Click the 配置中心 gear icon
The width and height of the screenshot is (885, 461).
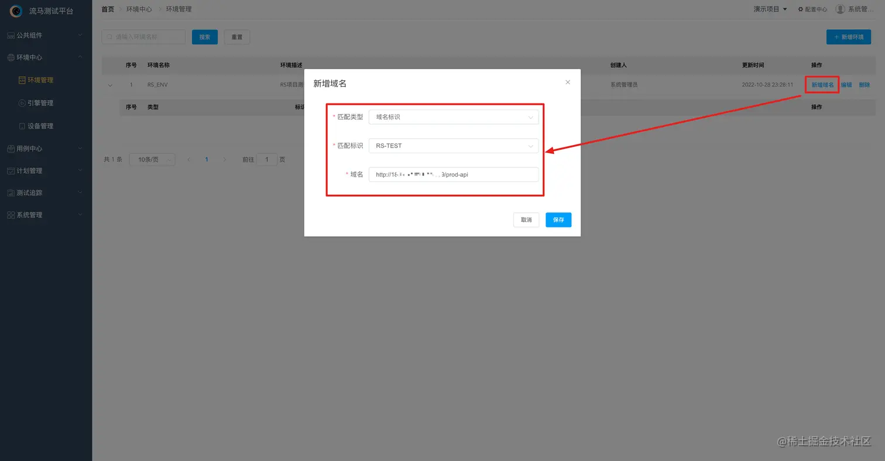point(801,9)
